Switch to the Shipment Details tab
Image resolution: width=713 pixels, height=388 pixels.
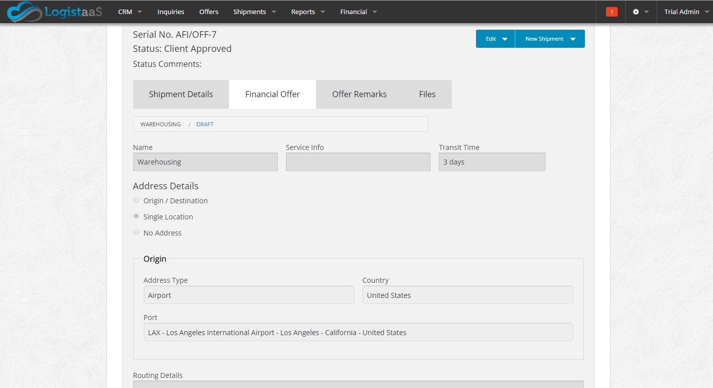pos(181,94)
